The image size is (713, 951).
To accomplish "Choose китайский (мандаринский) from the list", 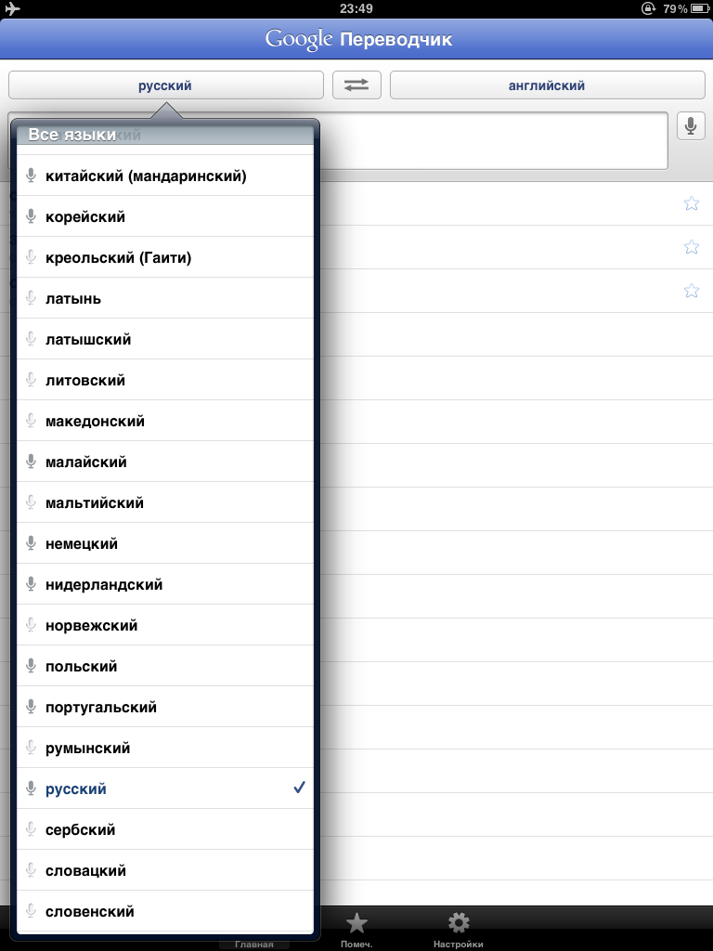I will pyautogui.click(x=147, y=176).
